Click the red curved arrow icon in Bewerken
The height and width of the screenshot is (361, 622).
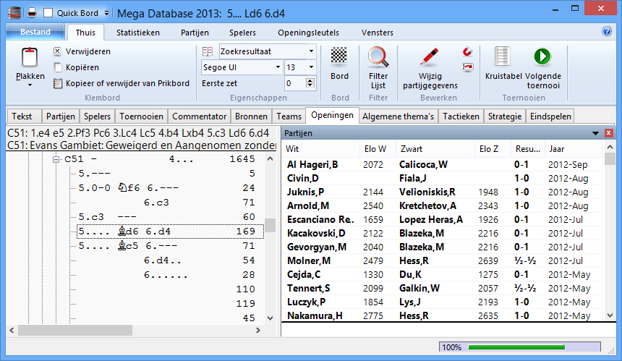pyautogui.click(x=468, y=51)
